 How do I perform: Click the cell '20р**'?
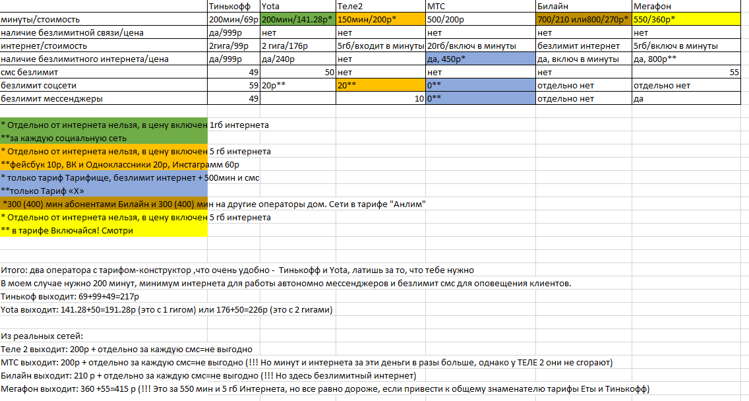tap(298, 85)
